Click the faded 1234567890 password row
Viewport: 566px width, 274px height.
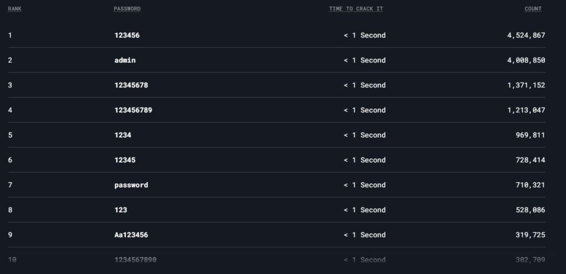(276, 260)
